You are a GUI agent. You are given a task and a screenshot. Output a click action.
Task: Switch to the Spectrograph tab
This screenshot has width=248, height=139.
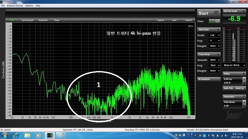27,20
